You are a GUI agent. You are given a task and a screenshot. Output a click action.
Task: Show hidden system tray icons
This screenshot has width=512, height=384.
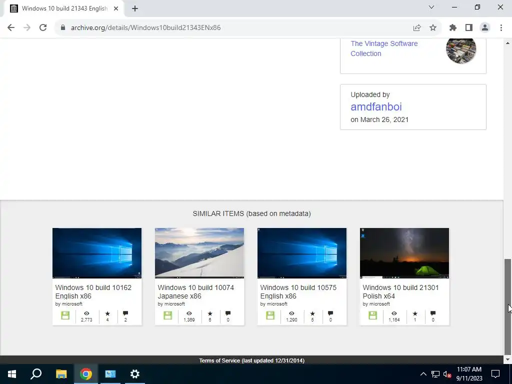423,374
